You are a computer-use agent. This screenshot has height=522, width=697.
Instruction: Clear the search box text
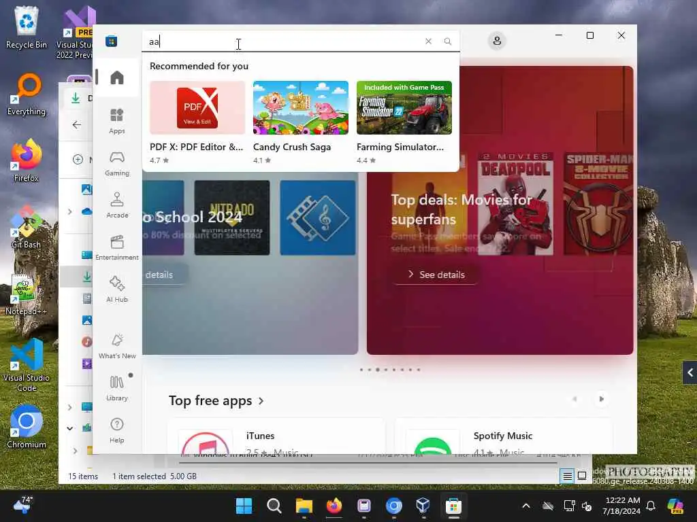tap(428, 41)
